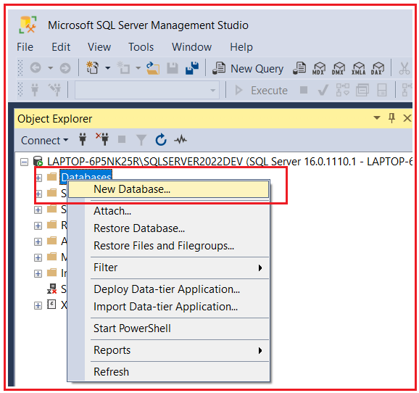419x393 pixels.
Task: Choose Import Data-tier Application...
Action: (169, 307)
